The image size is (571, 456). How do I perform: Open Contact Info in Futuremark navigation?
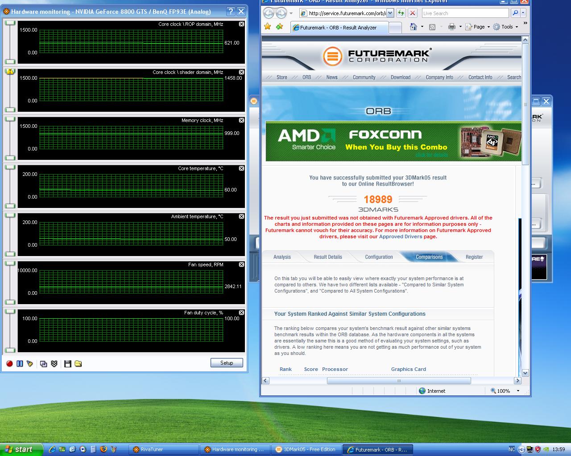click(480, 77)
